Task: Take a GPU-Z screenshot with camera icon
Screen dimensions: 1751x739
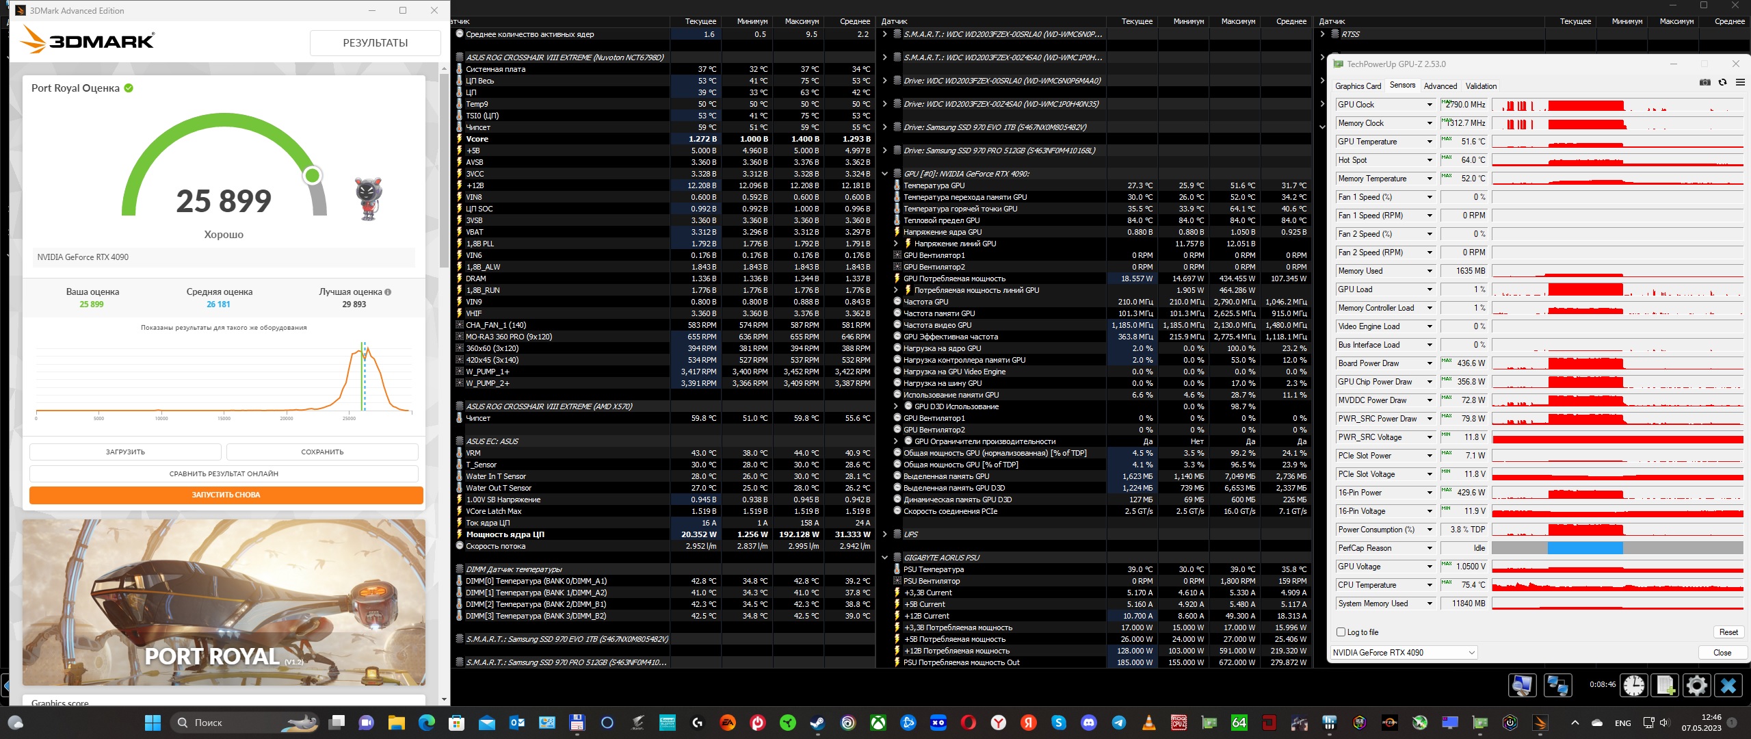Action: pos(1704,83)
